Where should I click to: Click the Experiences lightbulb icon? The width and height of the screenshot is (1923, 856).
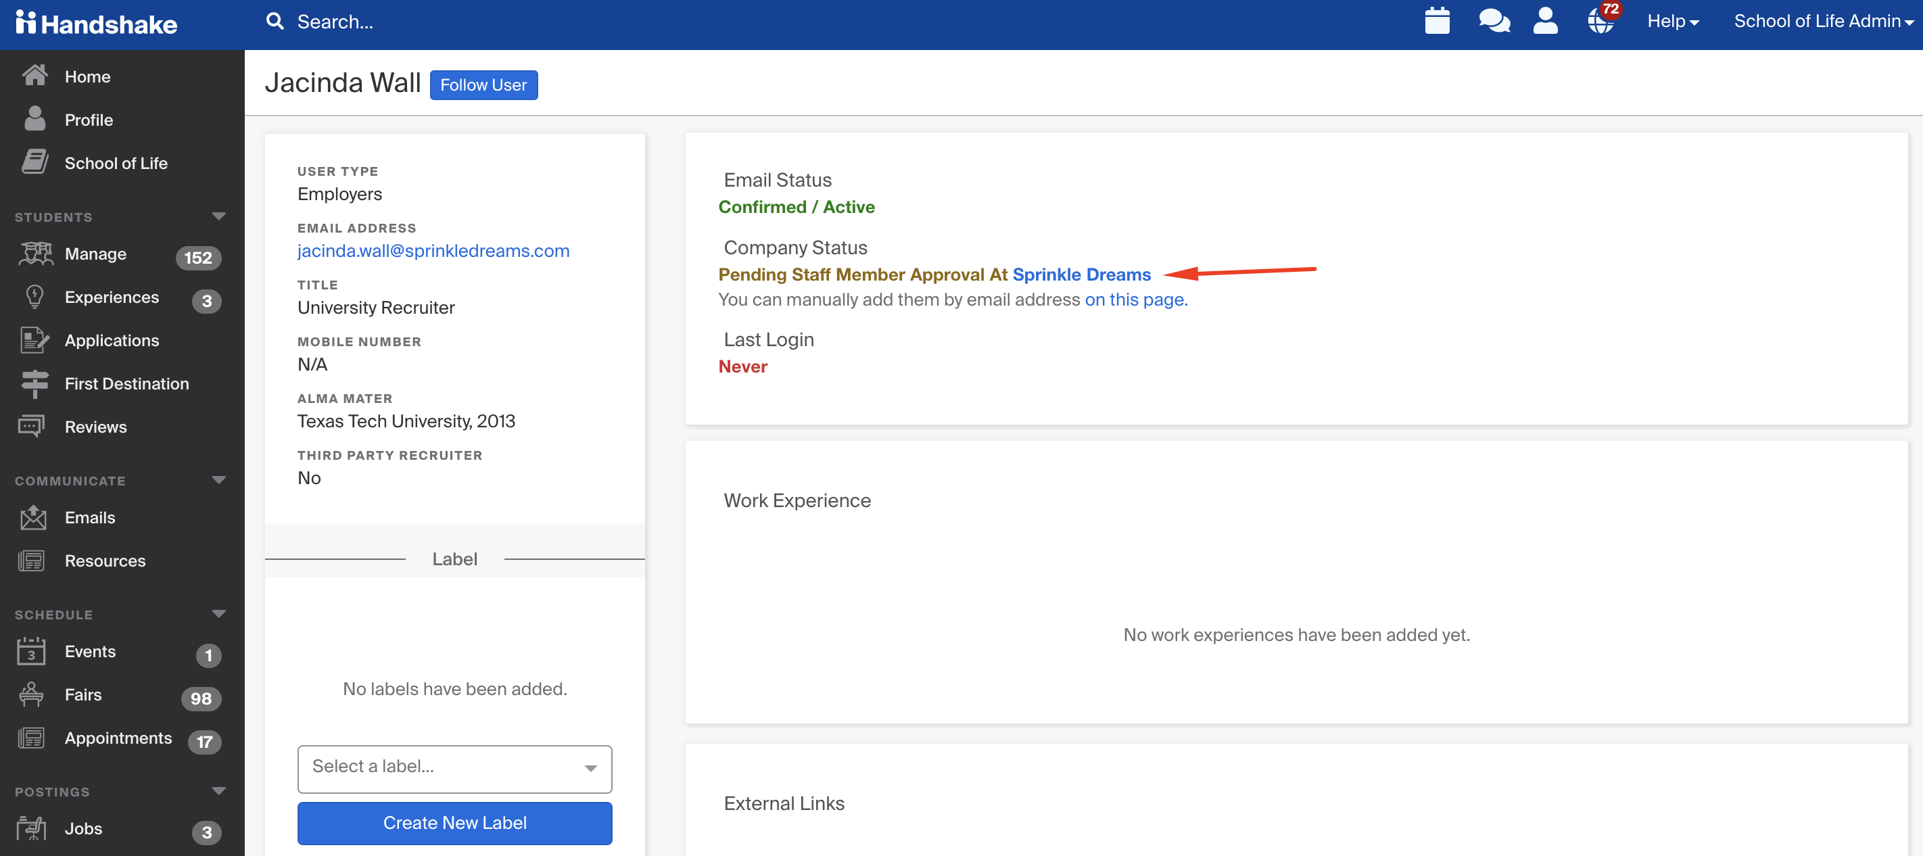click(34, 297)
